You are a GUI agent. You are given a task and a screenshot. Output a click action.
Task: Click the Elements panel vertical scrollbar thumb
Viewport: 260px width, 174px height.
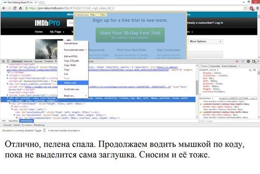click(x=197, y=88)
